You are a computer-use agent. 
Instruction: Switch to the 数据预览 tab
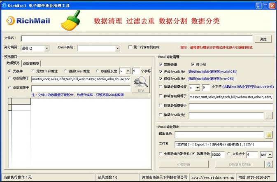[13, 63]
